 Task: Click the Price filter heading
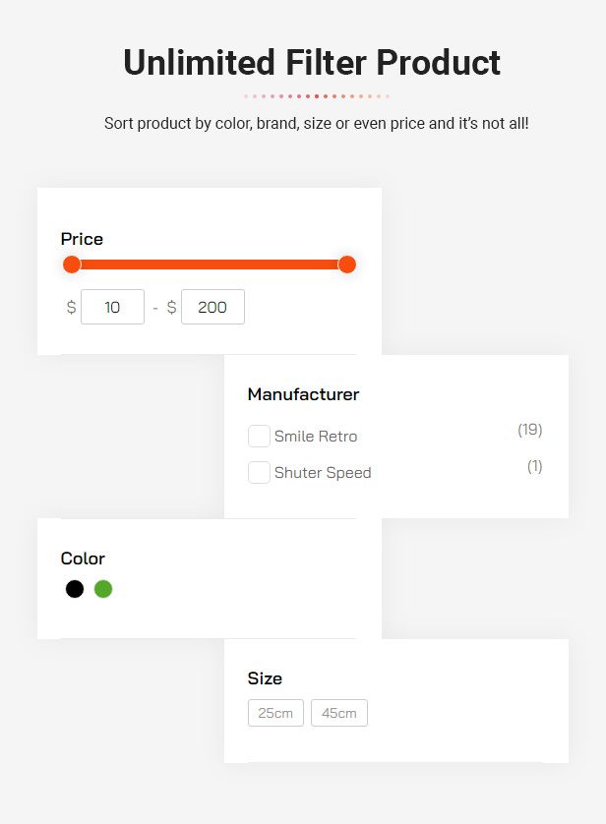[82, 239]
